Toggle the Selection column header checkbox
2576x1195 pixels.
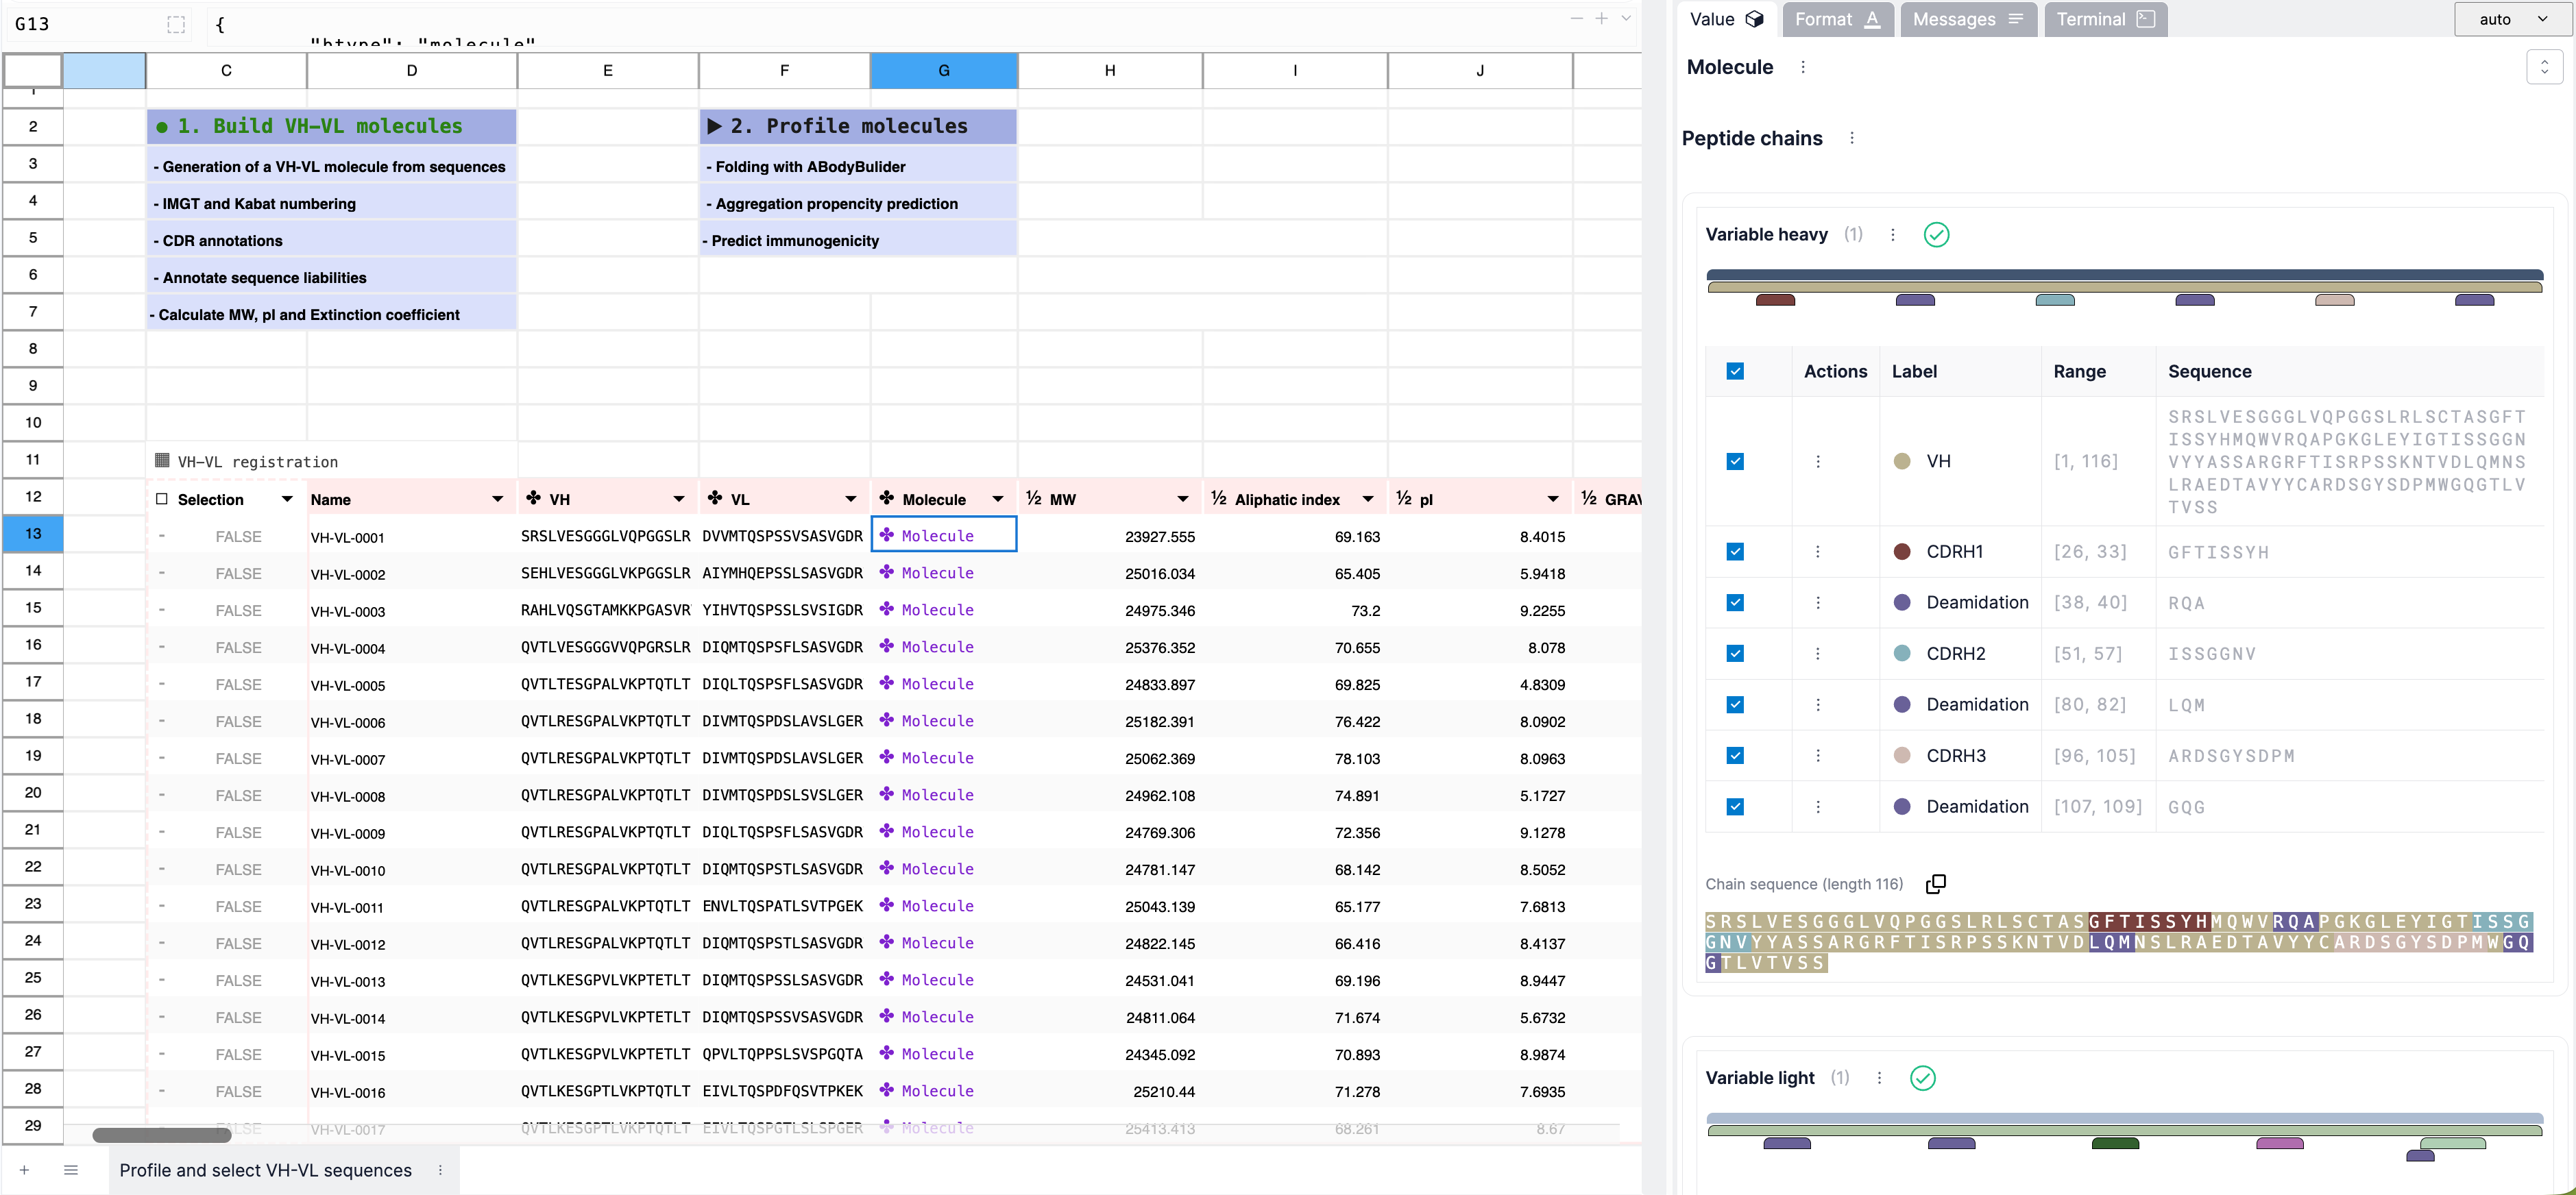pyautogui.click(x=162, y=499)
